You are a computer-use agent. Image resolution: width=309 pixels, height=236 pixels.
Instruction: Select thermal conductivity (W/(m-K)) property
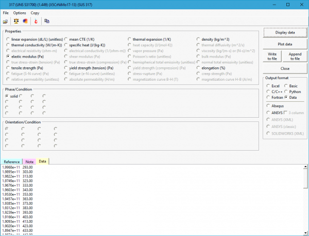click(34, 45)
